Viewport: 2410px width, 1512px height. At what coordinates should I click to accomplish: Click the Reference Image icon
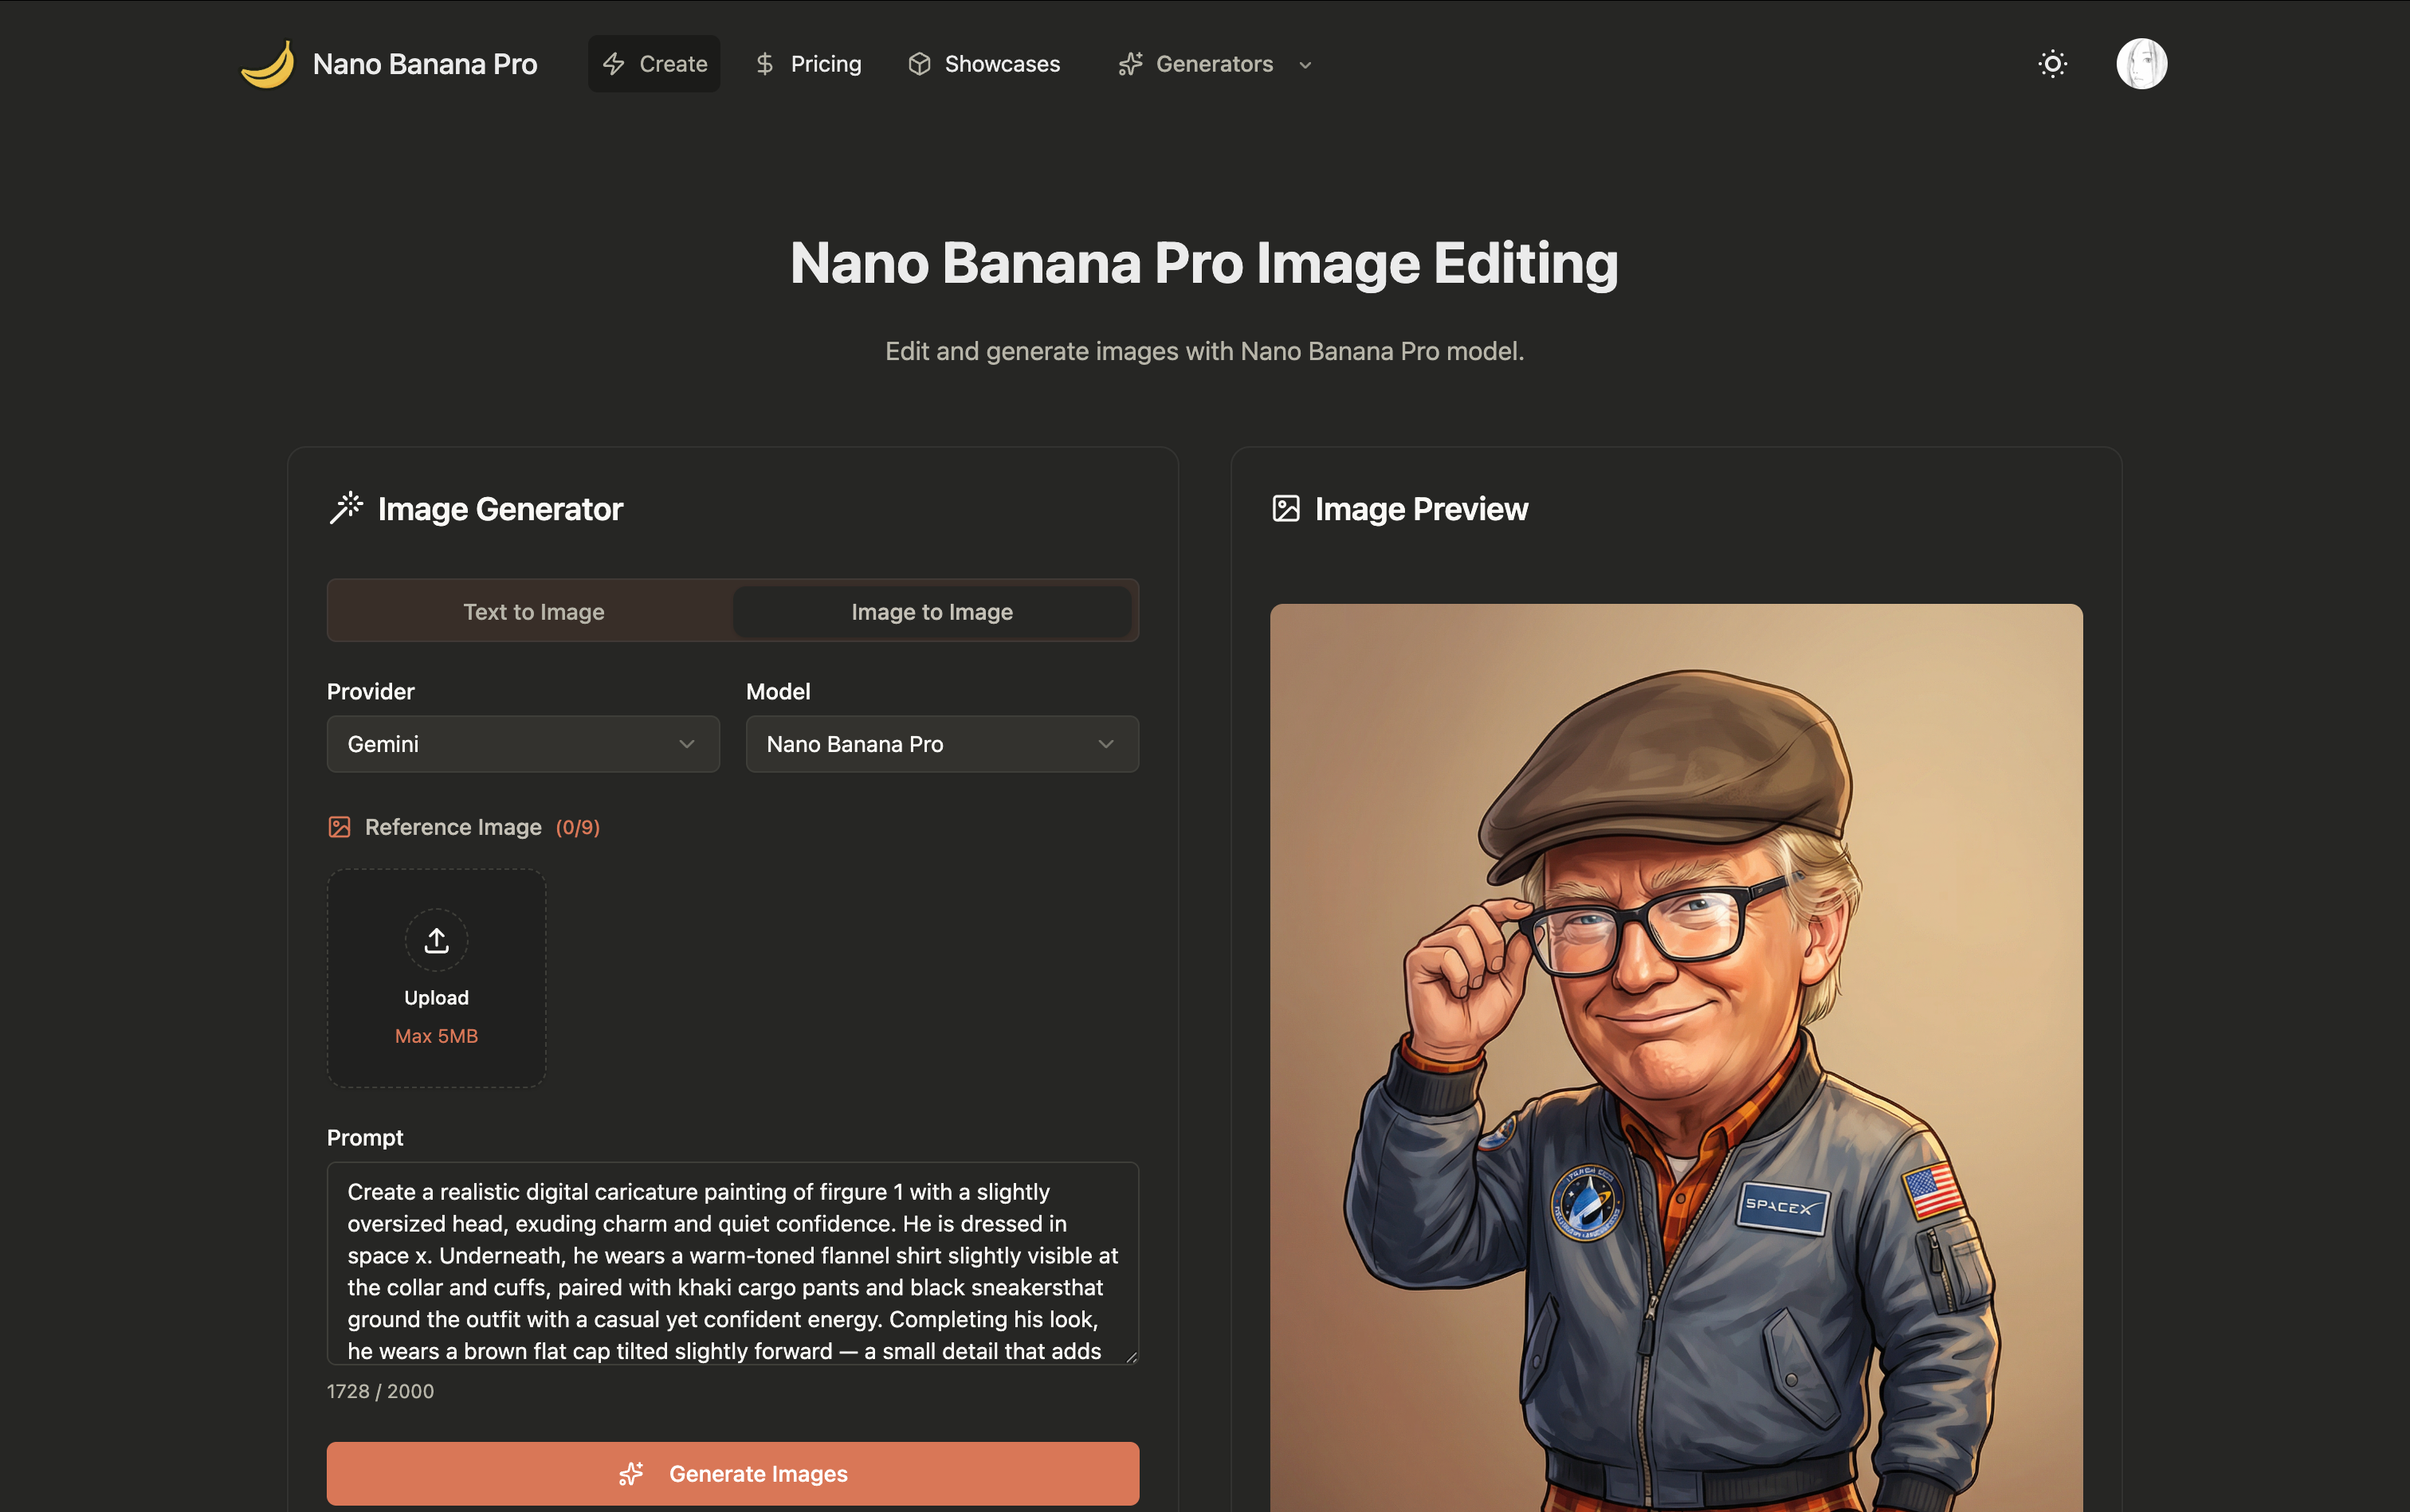(x=340, y=827)
